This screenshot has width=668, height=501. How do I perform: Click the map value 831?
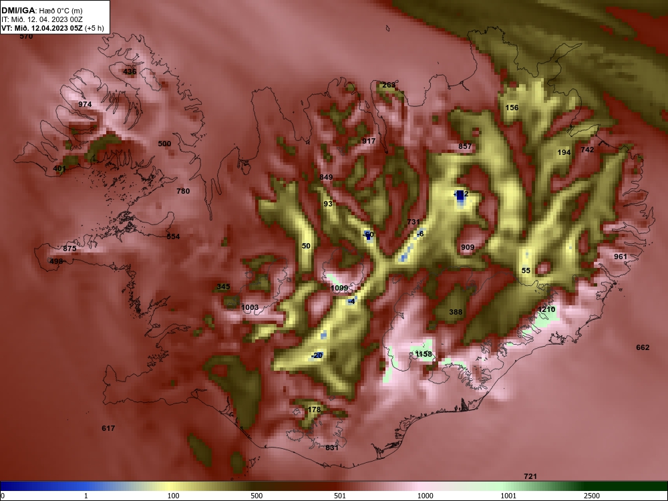tap(331, 448)
